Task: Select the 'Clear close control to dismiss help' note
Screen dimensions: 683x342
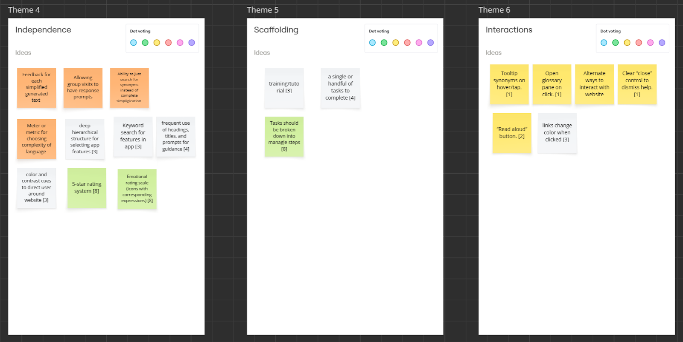Action: (637, 84)
